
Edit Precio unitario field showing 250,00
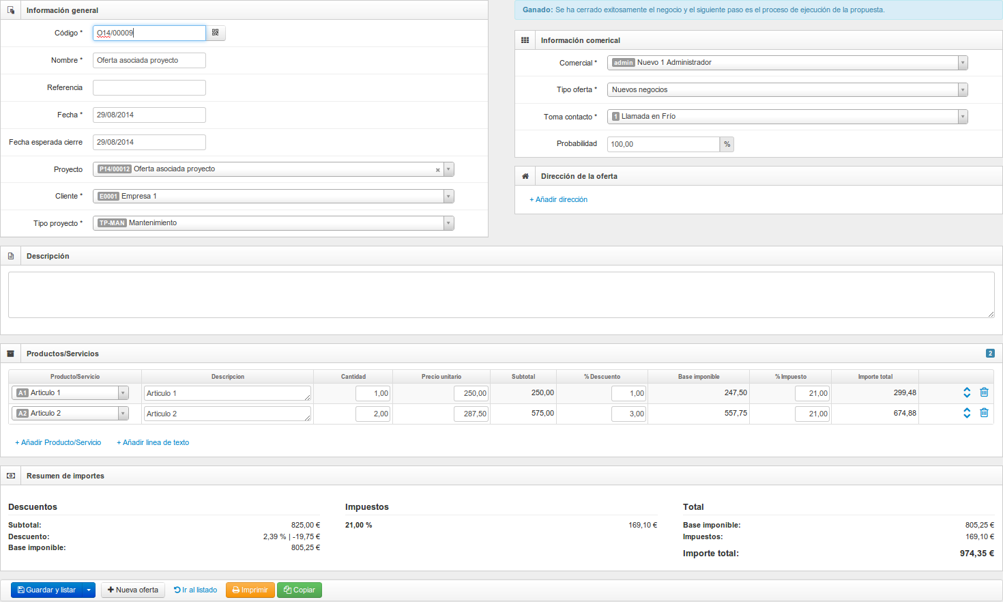click(x=471, y=393)
